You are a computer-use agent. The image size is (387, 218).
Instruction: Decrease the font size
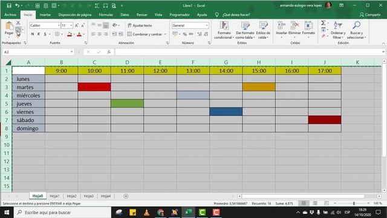coord(83,25)
